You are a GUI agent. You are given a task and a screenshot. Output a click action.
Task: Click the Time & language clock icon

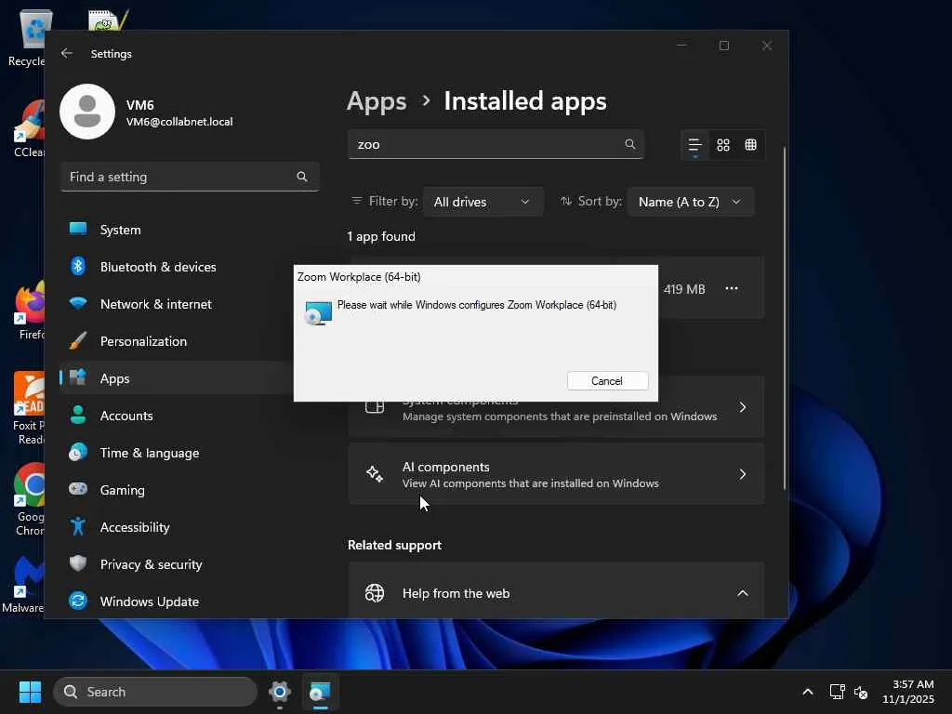coord(78,453)
